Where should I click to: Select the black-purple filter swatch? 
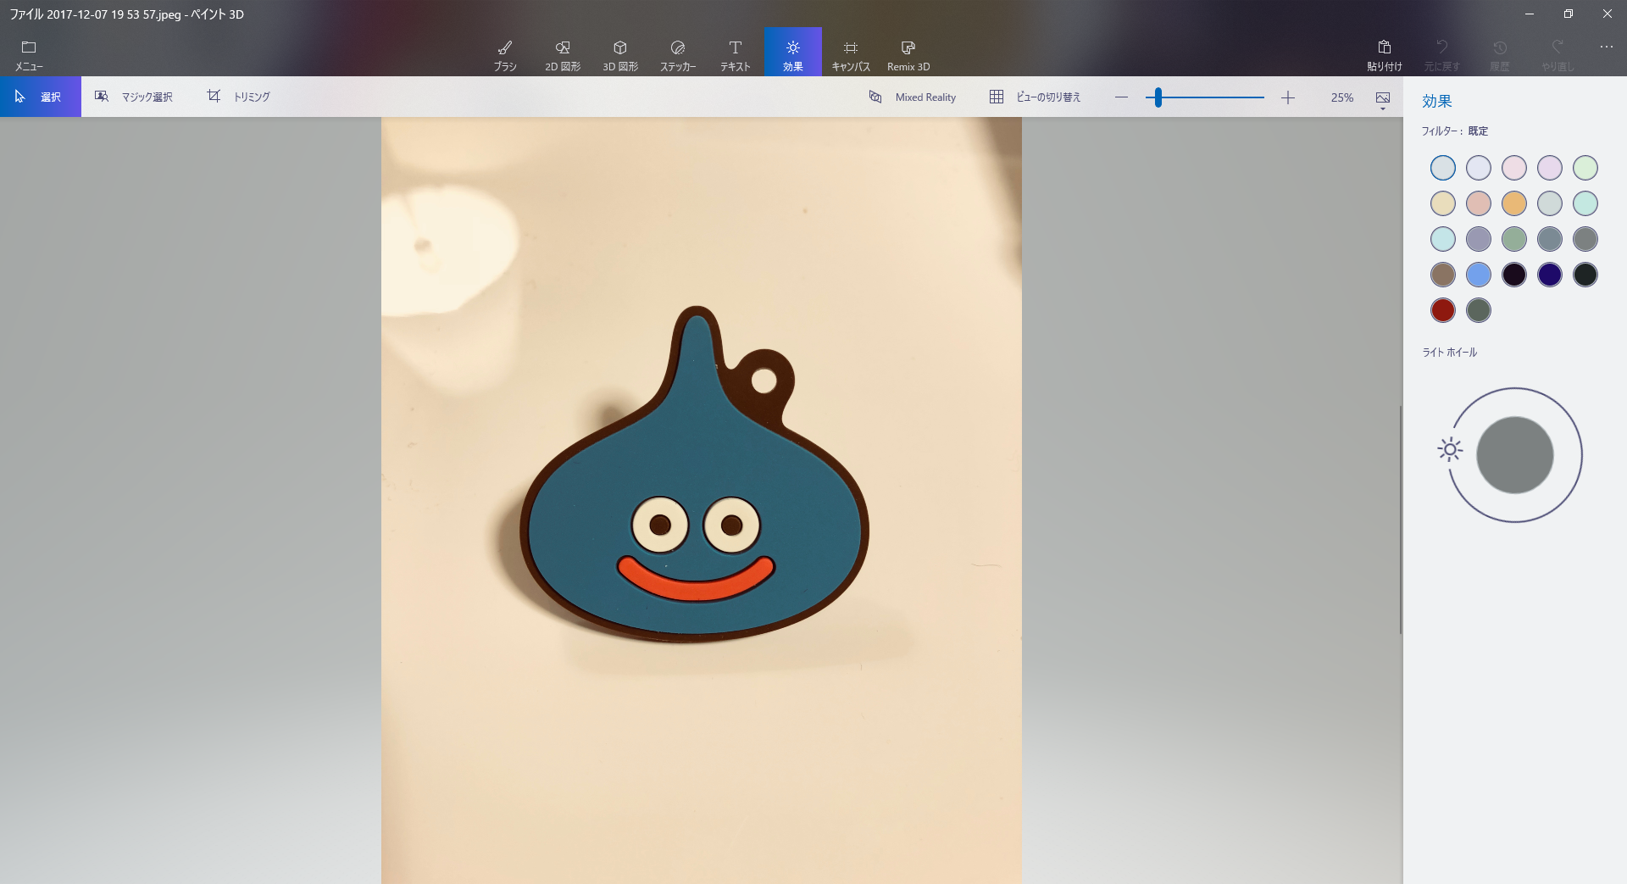(1514, 275)
